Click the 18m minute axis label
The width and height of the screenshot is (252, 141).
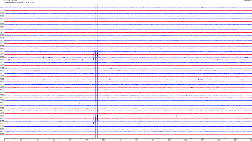(x=153, y=140)
